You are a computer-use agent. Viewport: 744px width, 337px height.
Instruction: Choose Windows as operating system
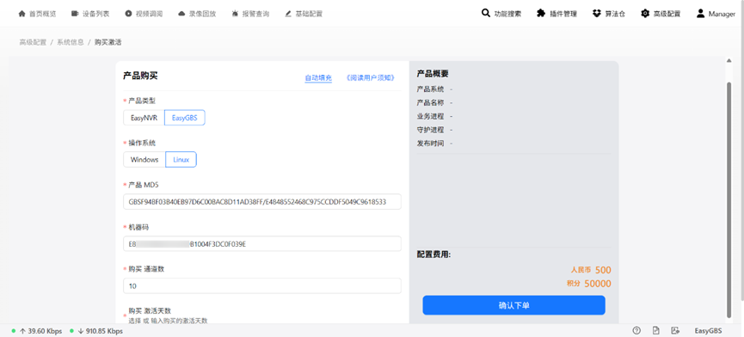pos(144,160)
